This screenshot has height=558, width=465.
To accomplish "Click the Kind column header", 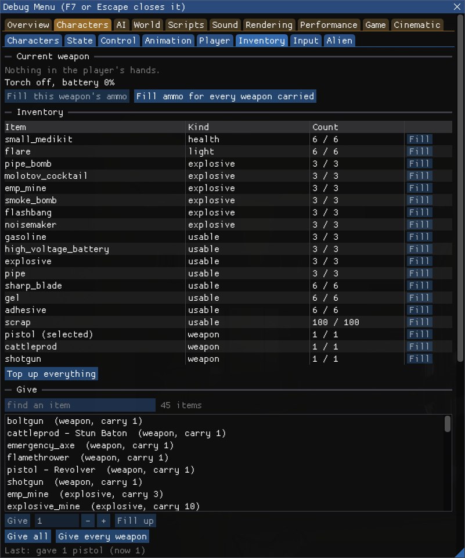I will pyautogui.click(x=247, y=127).
